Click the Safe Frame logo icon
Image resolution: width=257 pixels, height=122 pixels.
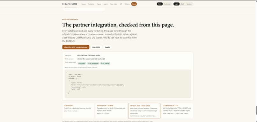[x=63, y=4]
